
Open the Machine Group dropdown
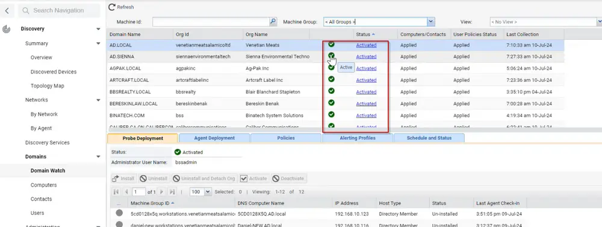(431, 22)
